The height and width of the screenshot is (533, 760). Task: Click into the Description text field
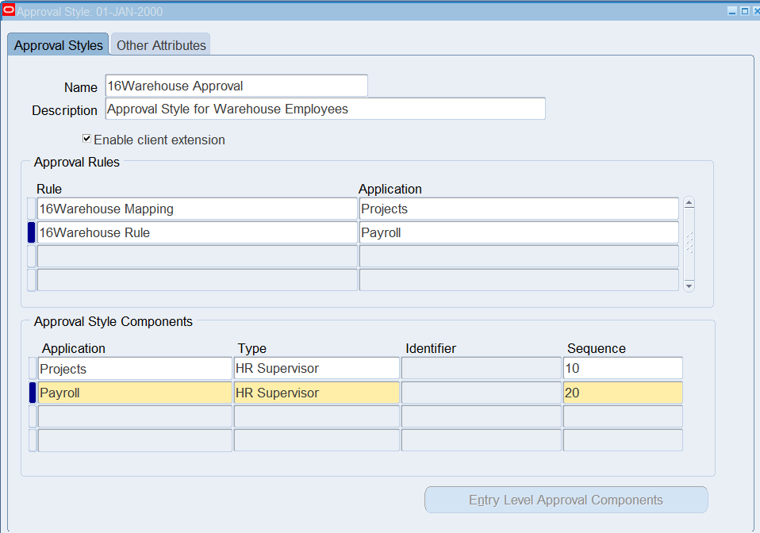[x=324, y=109]
